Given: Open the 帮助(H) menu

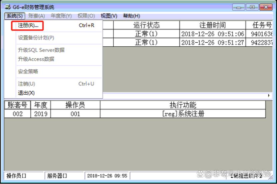Looking at the screenshot, I should tap(131, 16).
